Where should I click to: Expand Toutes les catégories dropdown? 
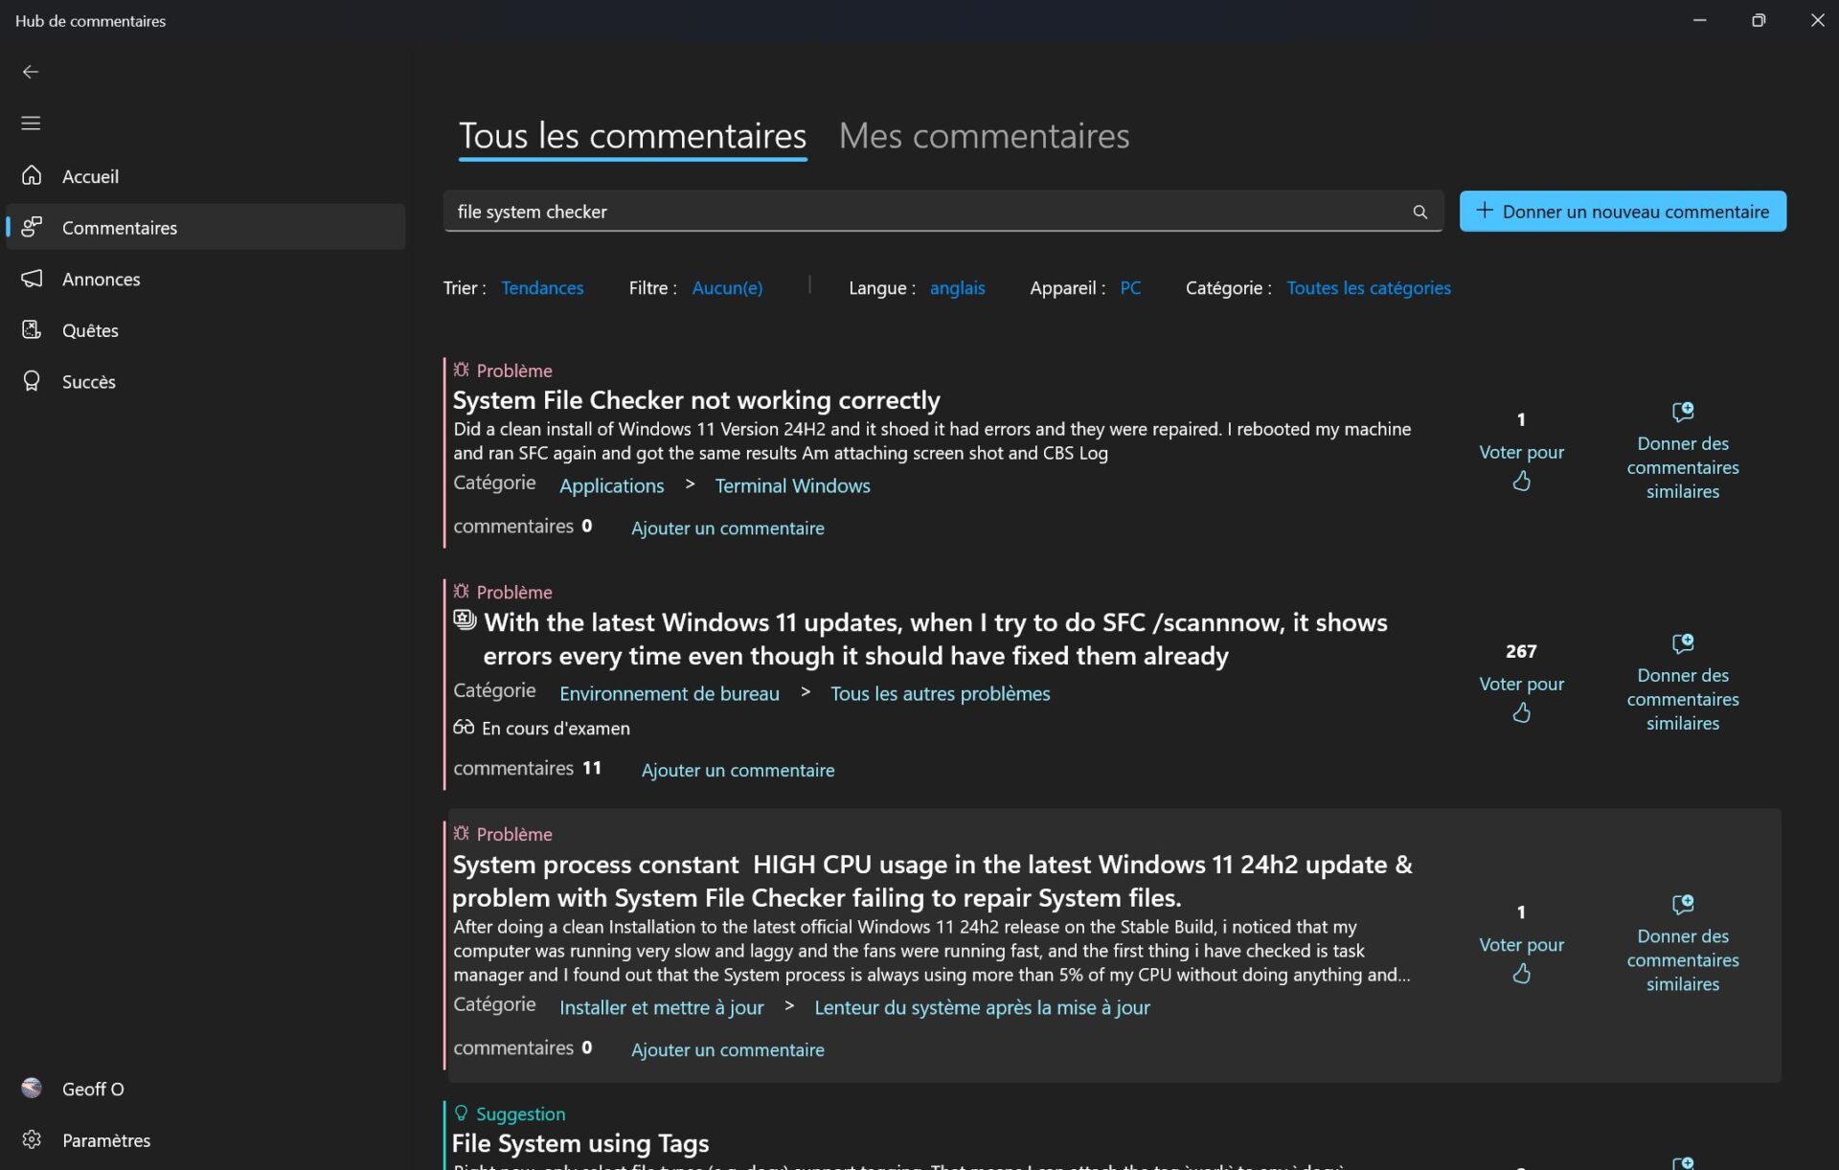click(1368, 288)
